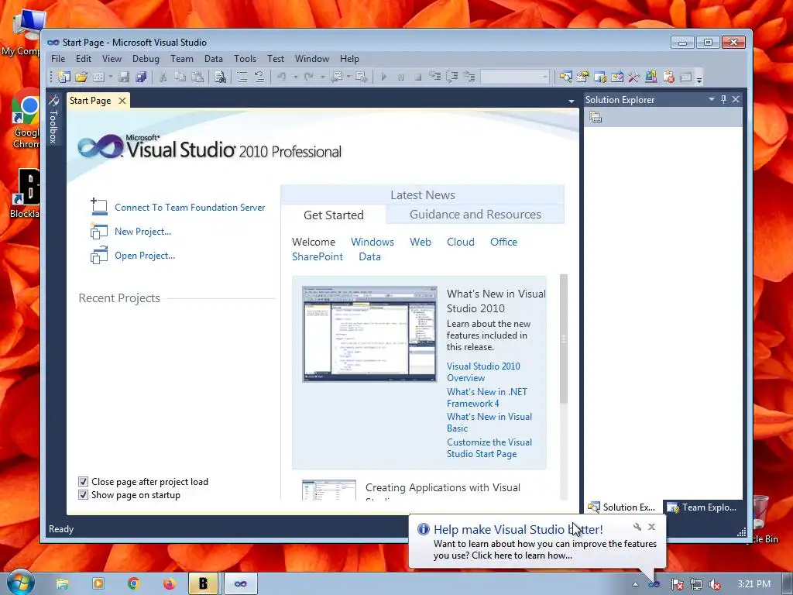
Task: Open Customize the Visual Studio Start Page
Action: point(489,448)
